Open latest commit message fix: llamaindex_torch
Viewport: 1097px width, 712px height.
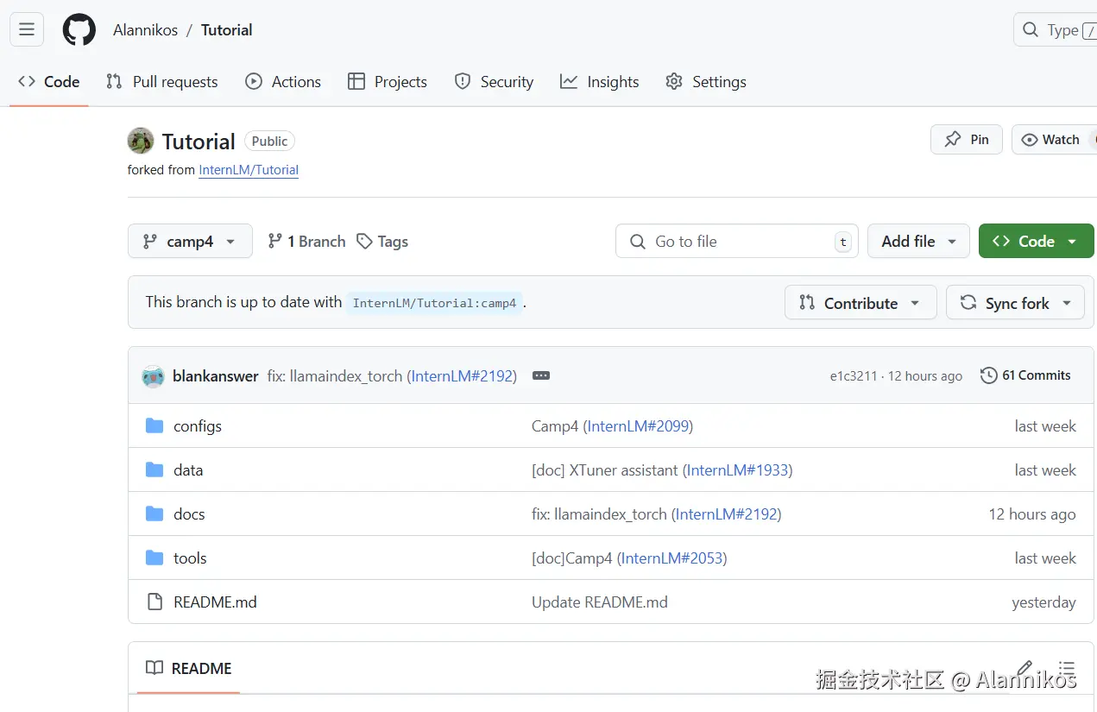[335, 376]
